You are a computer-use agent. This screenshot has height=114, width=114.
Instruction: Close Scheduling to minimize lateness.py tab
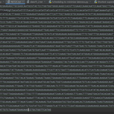(90, 2)
